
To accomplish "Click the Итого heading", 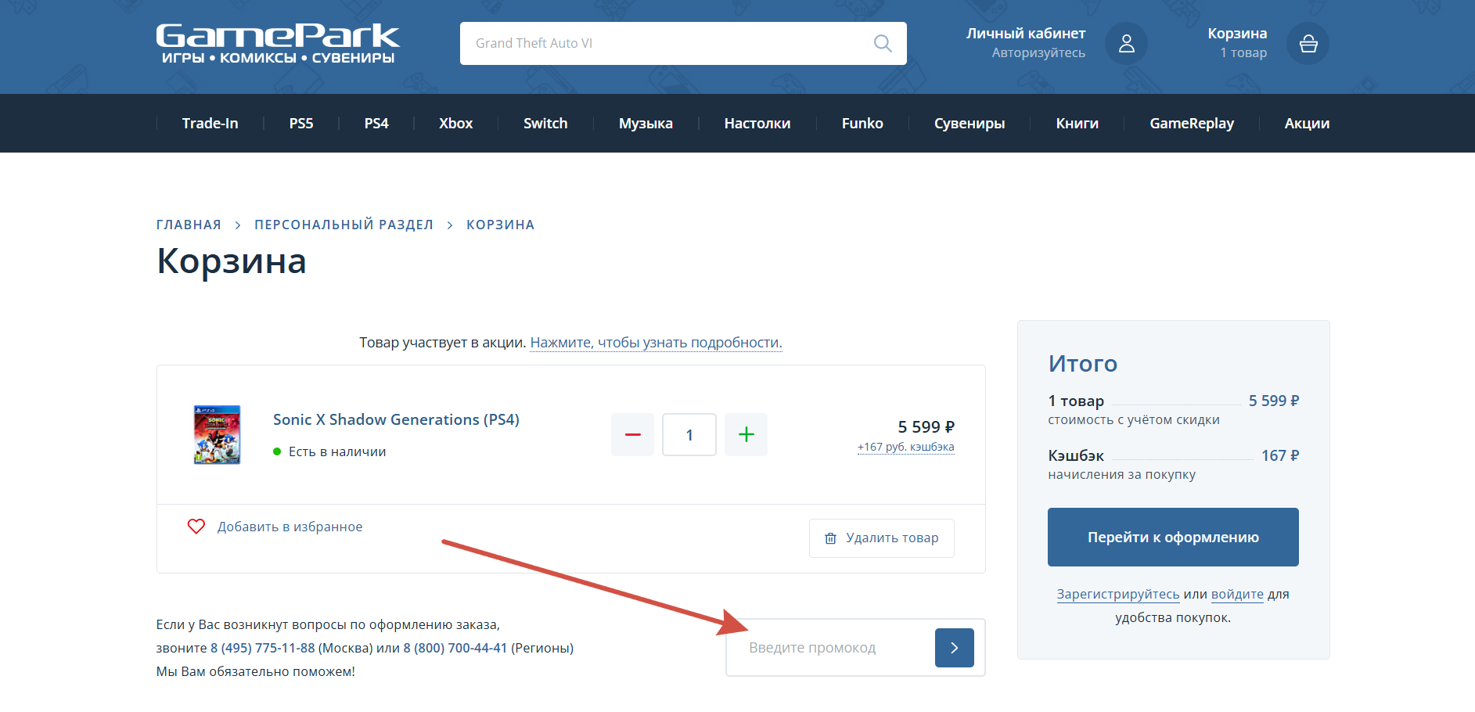I will [1083, 363].
